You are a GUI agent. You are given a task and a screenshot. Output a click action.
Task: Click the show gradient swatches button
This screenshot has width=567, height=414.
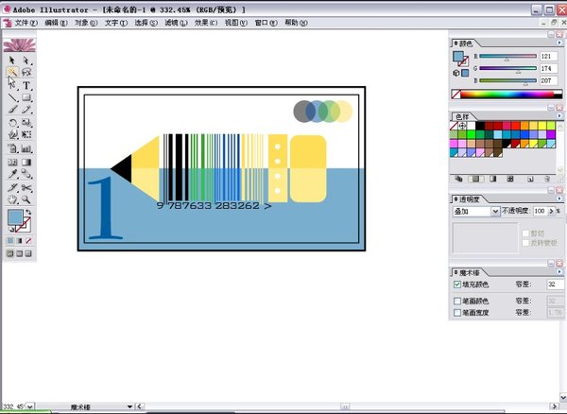(x=493, y=179)
